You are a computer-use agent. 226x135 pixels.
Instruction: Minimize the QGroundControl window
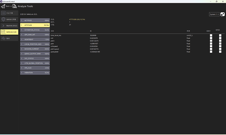tap(211, 1)
